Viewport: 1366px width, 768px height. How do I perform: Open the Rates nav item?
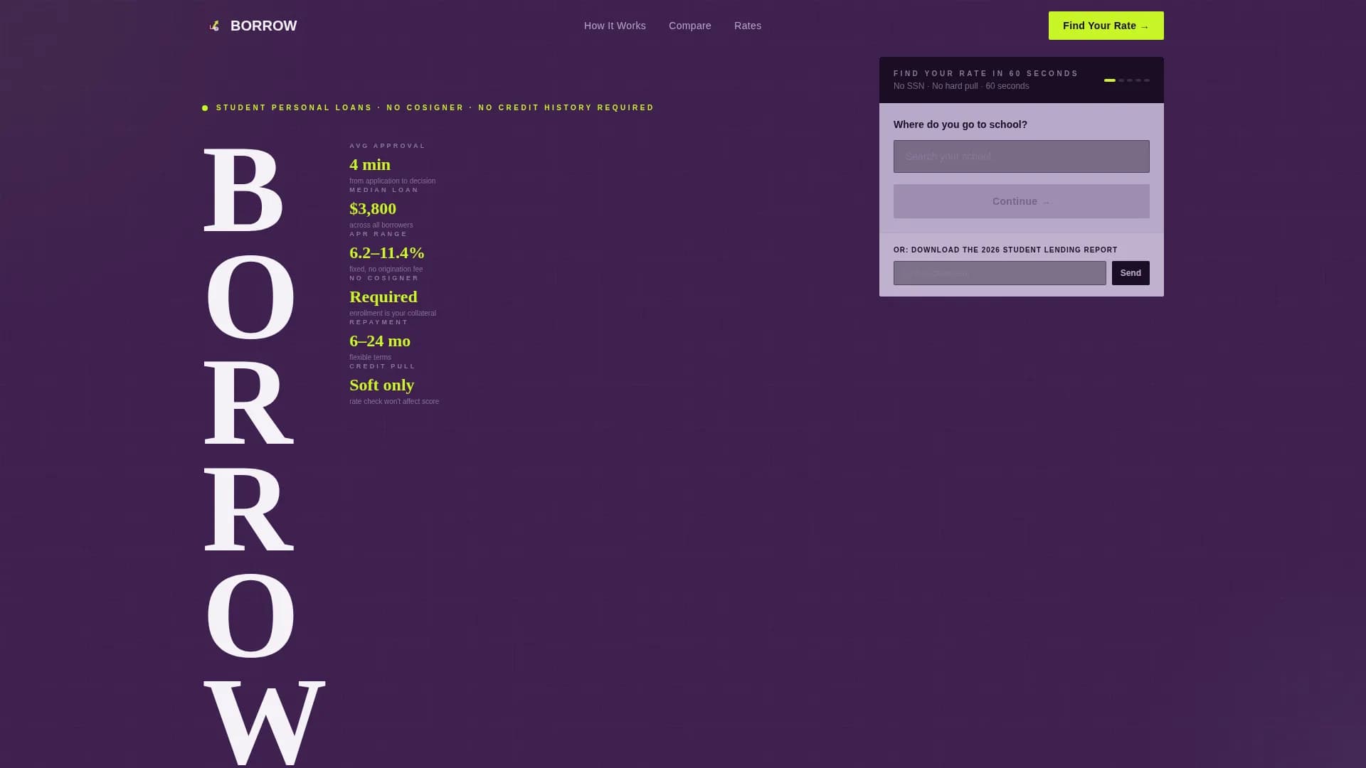click(x=748, y=26)
